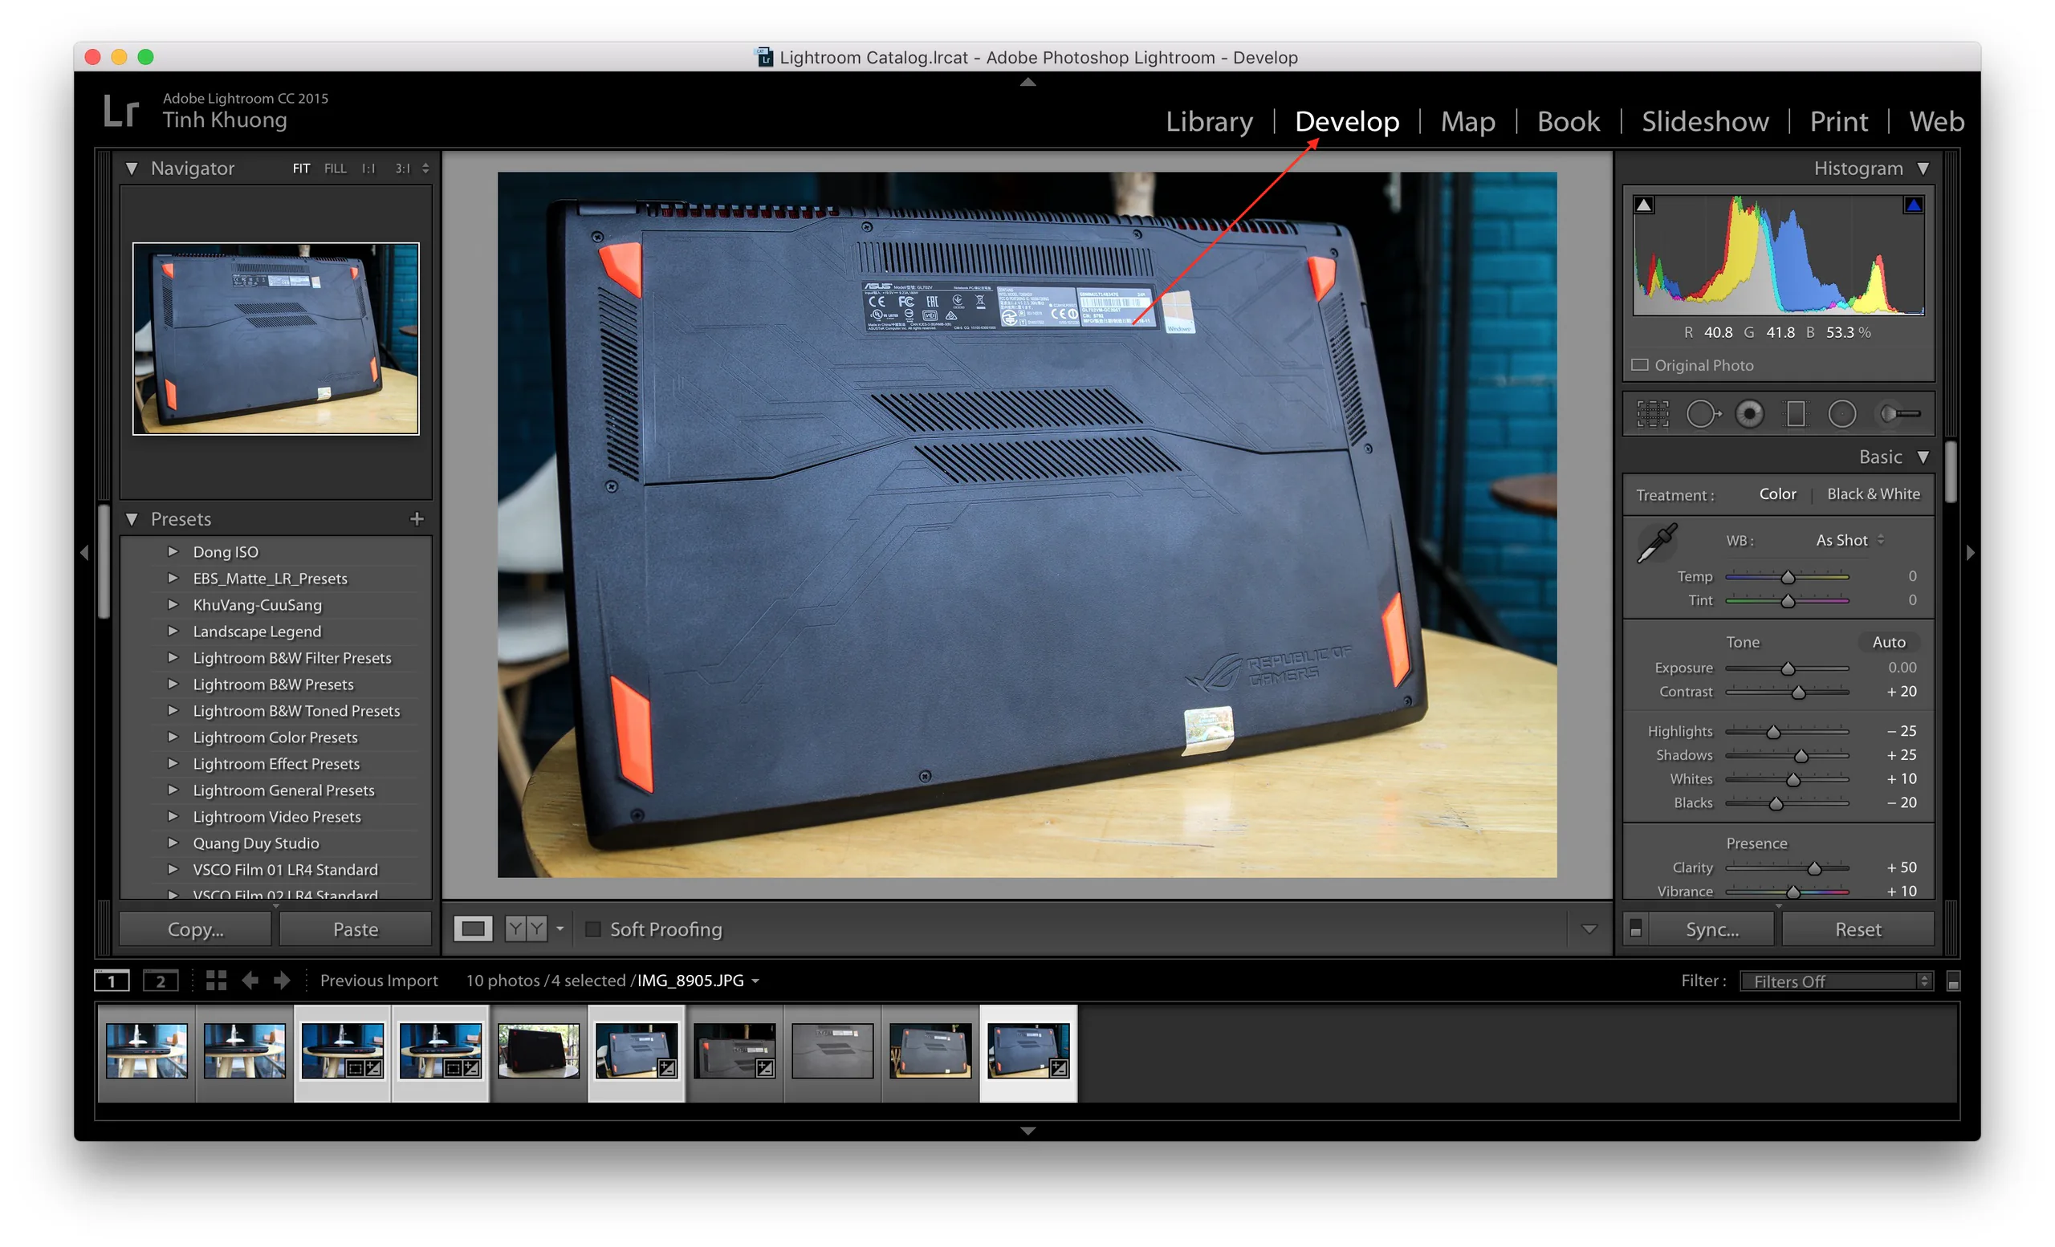Click the Copy... button
The width and height of the screenshot is (2055, 1247).
pos(195,928)
